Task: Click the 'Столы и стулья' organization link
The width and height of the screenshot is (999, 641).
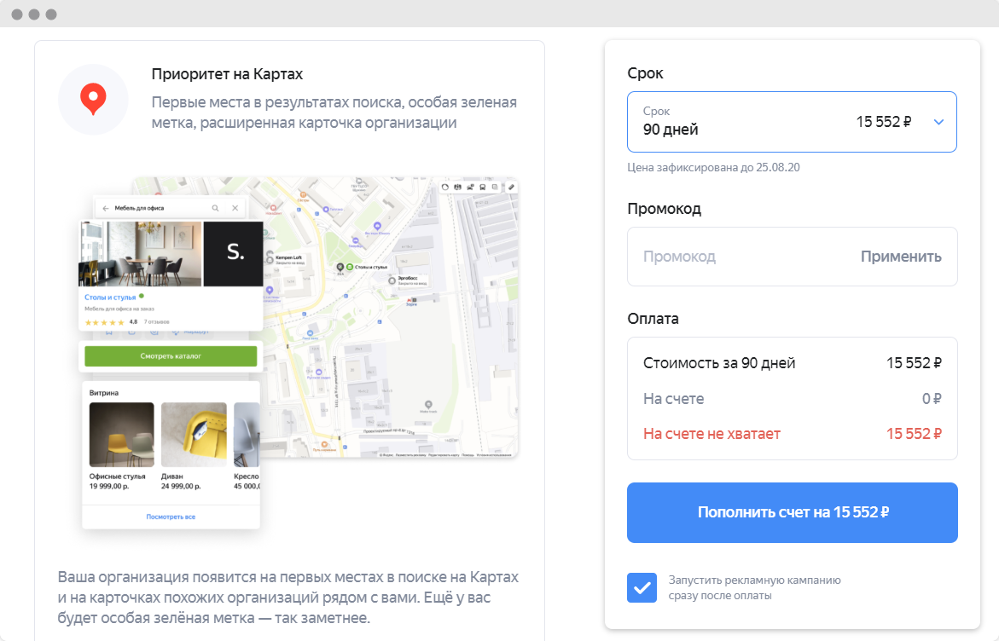Action: (110, 297)
